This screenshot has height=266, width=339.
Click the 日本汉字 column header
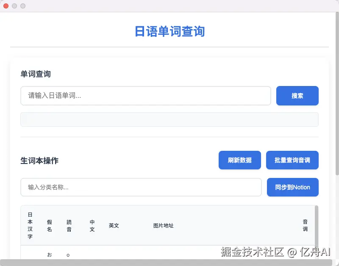tap(30, 225)
